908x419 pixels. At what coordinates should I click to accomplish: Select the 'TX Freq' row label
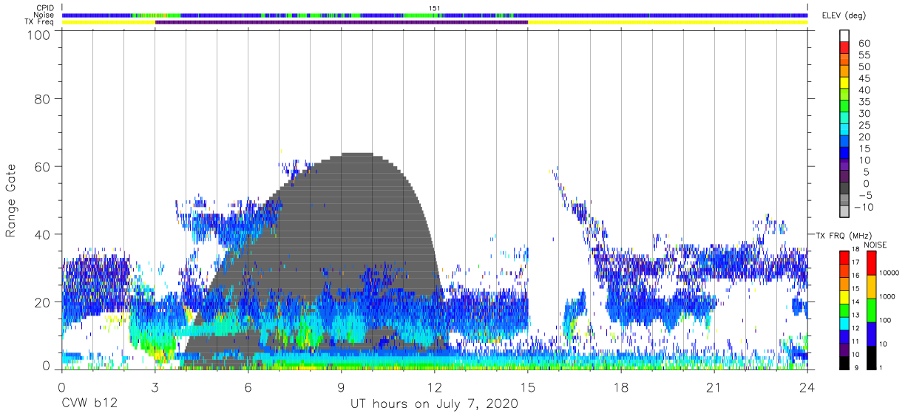coord(40,22)
